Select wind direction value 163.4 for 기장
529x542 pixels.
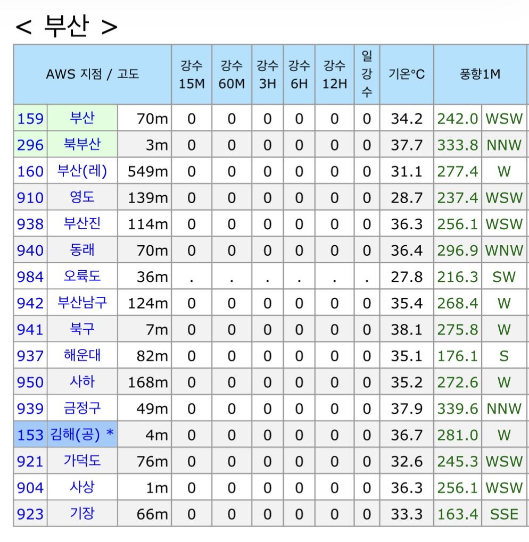458,514
